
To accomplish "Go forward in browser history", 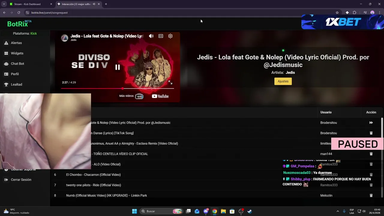I will (x=11, y=13).
